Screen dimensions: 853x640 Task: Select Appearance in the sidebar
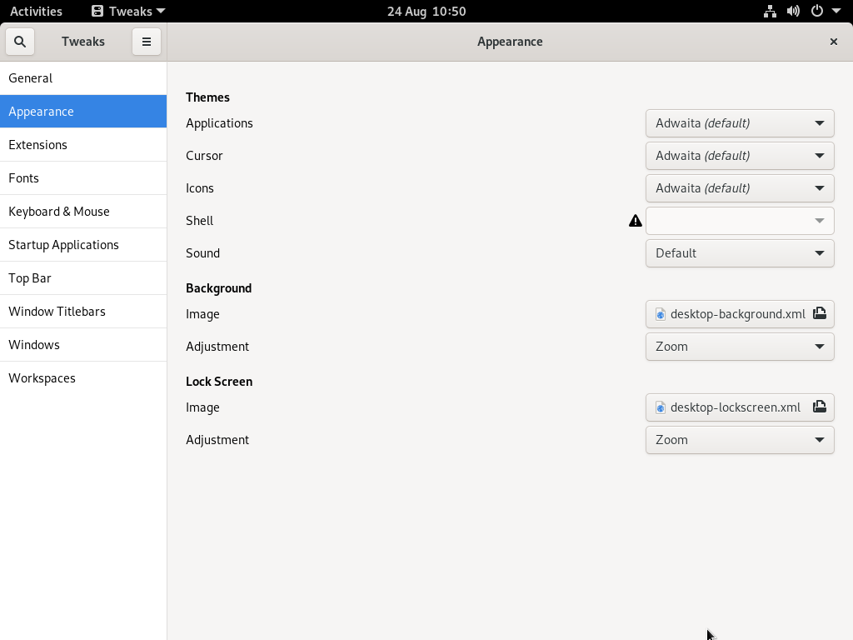tap(83, 112)
